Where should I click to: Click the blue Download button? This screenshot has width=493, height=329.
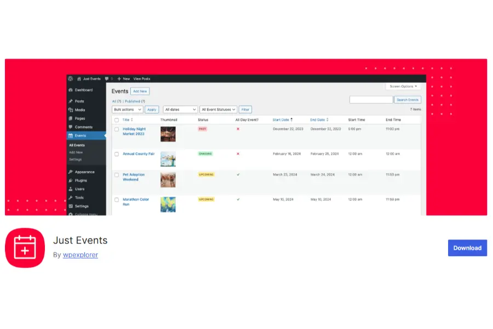[468, 248]
